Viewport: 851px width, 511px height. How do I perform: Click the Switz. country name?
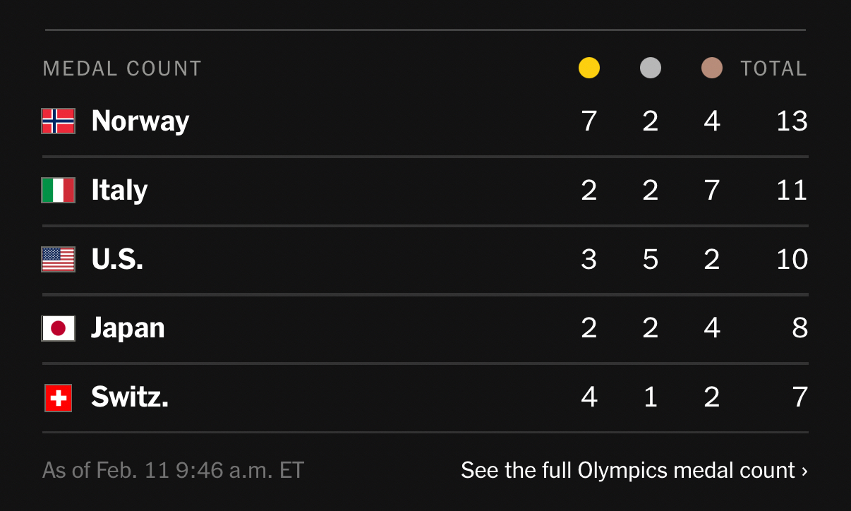click(130, 397)
